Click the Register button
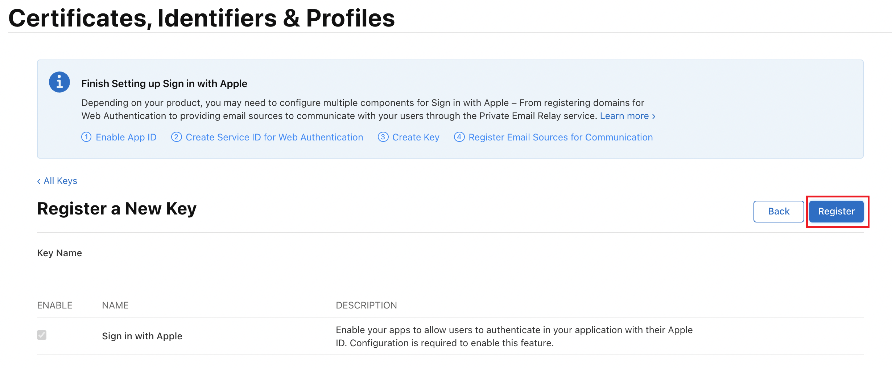The height and width of the screenshot is (368, 892). pyautogui.click(x=836, y=211)
